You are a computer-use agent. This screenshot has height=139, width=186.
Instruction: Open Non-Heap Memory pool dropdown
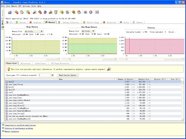pos(88,31)
